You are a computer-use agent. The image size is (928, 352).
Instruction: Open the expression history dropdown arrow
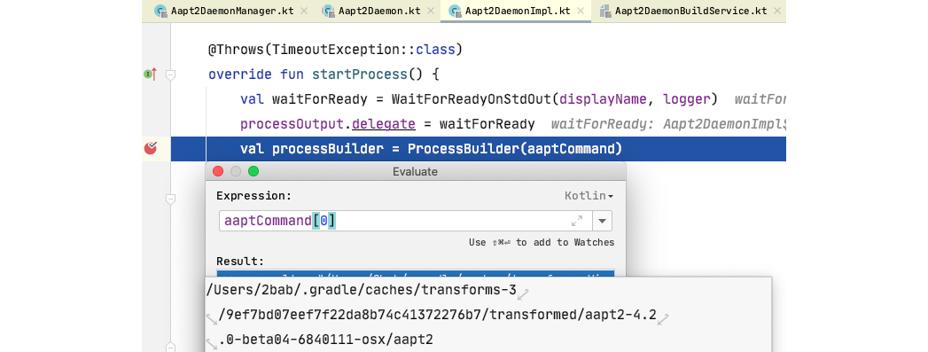click(602, 221)
